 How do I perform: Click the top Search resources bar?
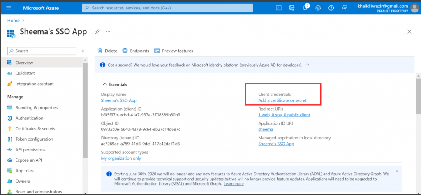tap(167, 8)
